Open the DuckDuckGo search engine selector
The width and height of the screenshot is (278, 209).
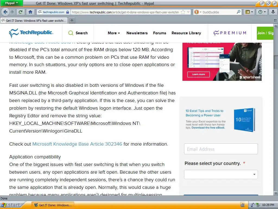tap(198, 12)
